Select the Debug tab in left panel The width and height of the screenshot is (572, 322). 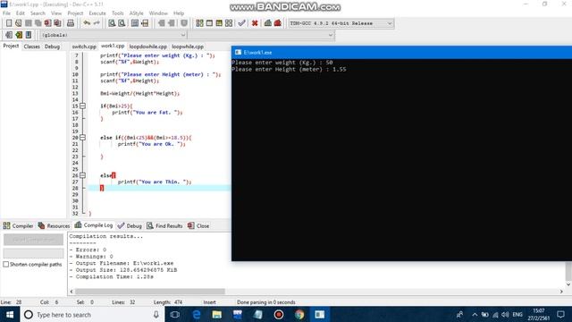tap(52, 47)
